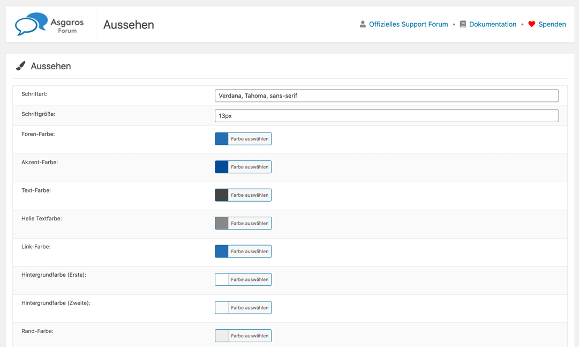Click the Schriftgröße: label
Screen dimensions: 579x347
[39, 114]
